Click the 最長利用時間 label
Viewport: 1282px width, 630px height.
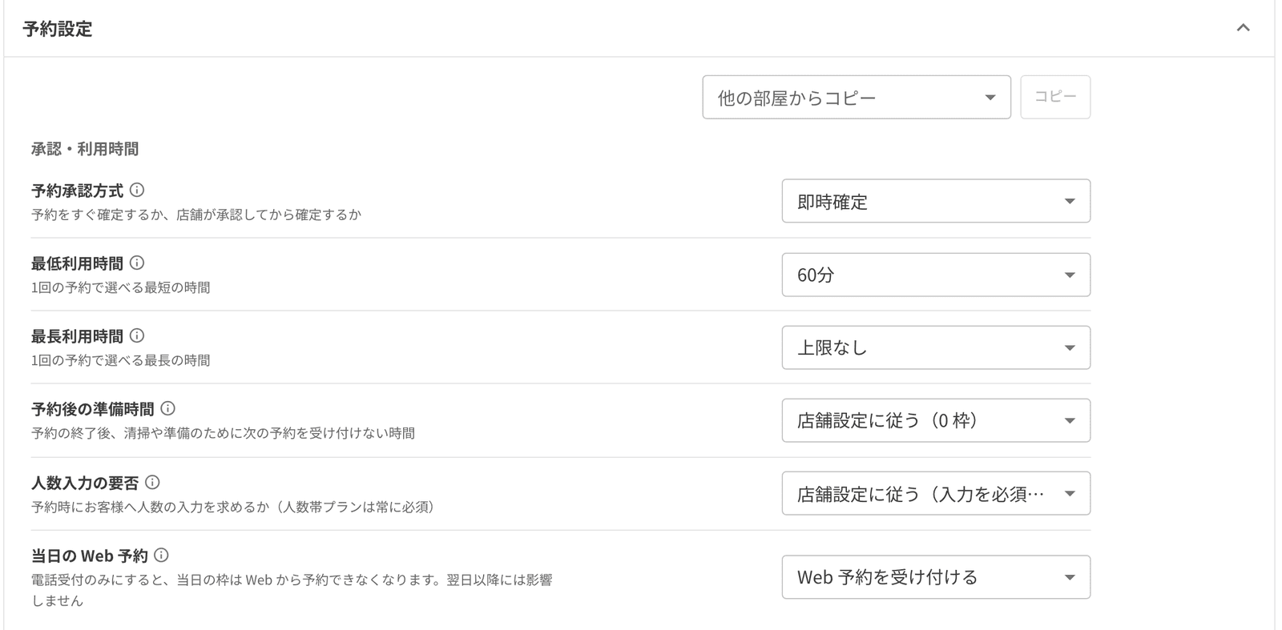(77, 336)
